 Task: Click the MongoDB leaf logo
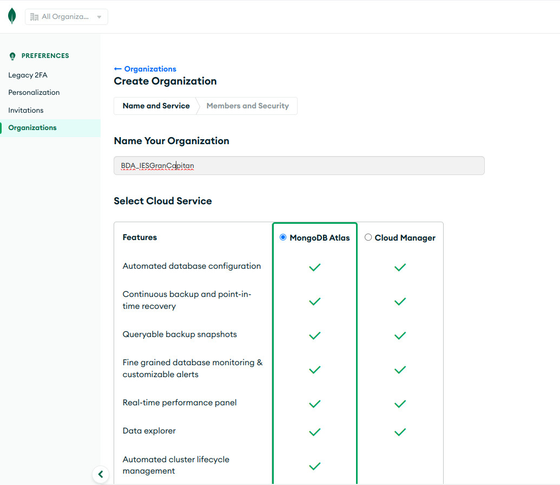(x=12, y=16)
